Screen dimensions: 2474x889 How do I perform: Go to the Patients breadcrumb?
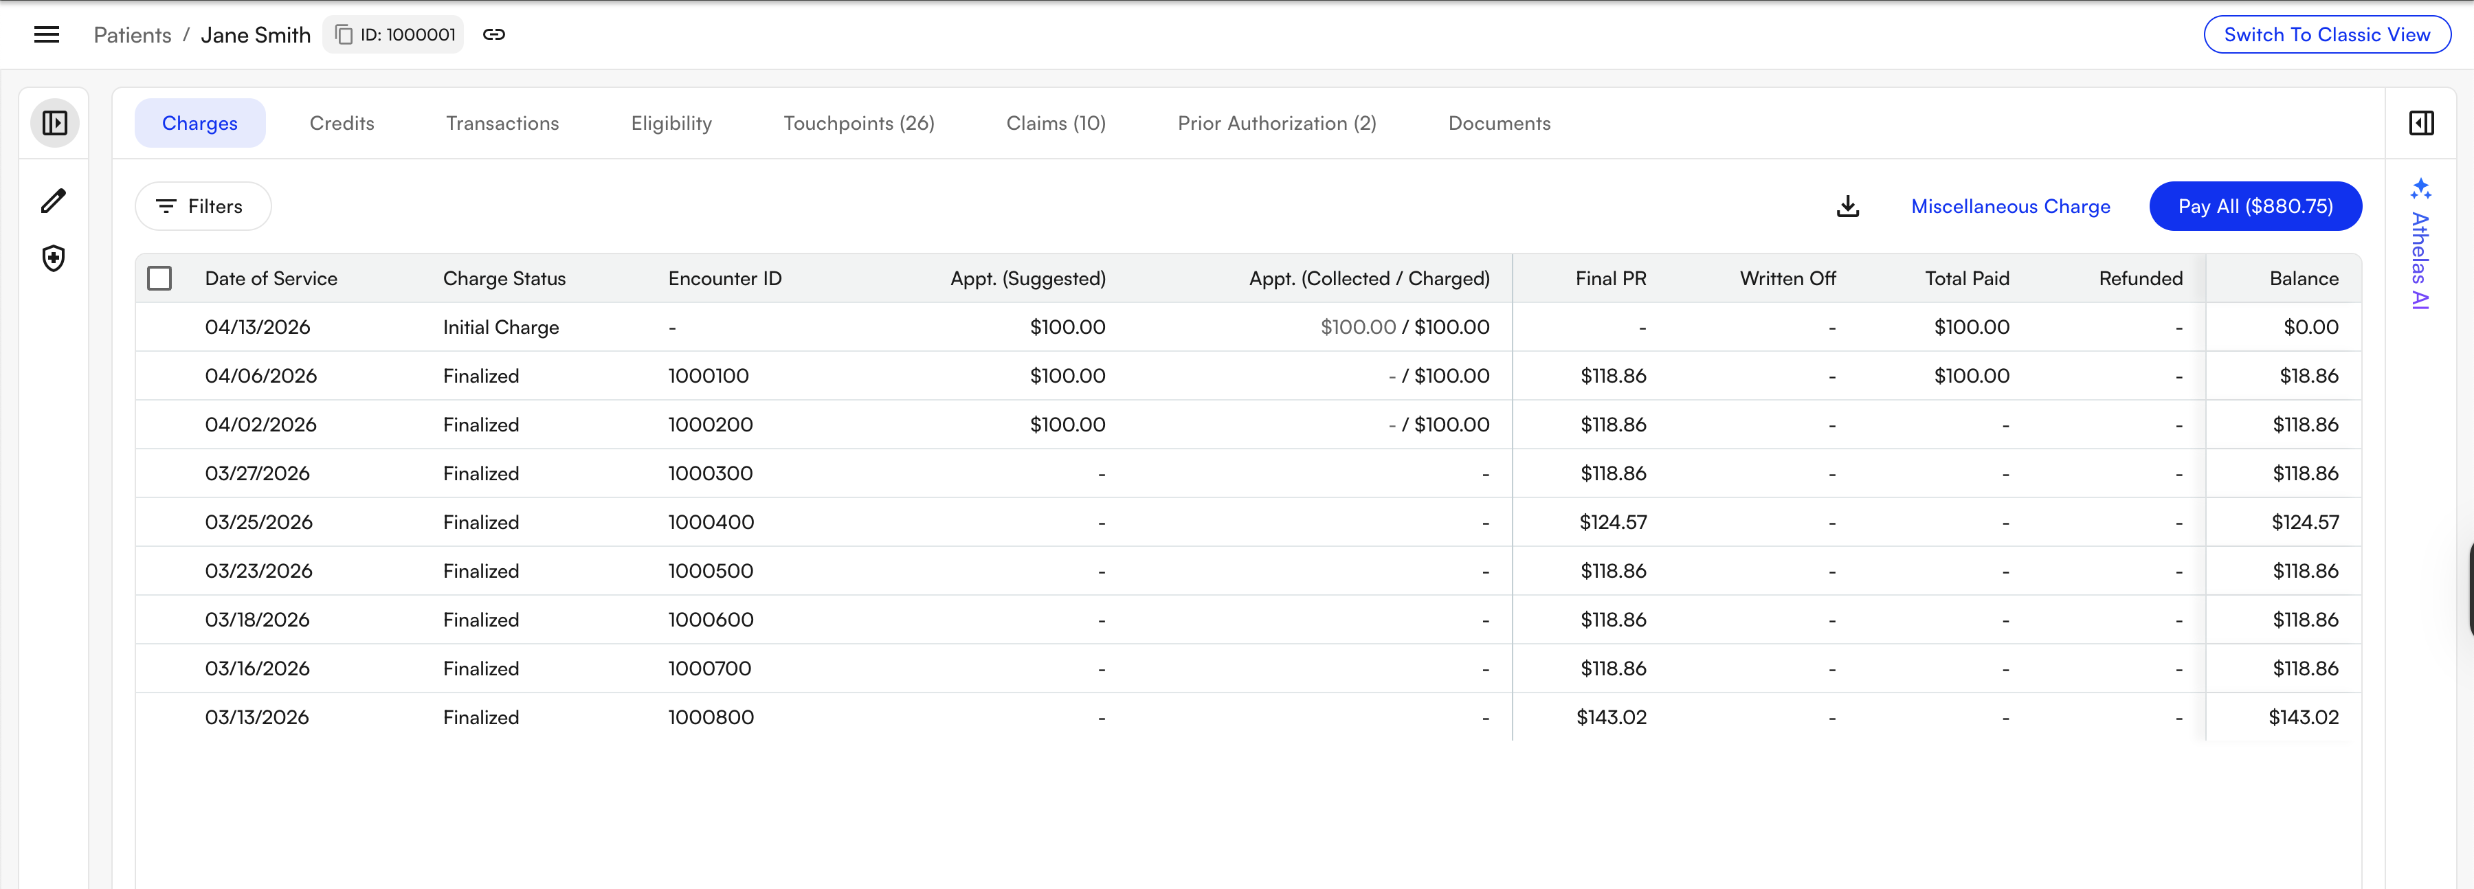[x=131, y=34]
